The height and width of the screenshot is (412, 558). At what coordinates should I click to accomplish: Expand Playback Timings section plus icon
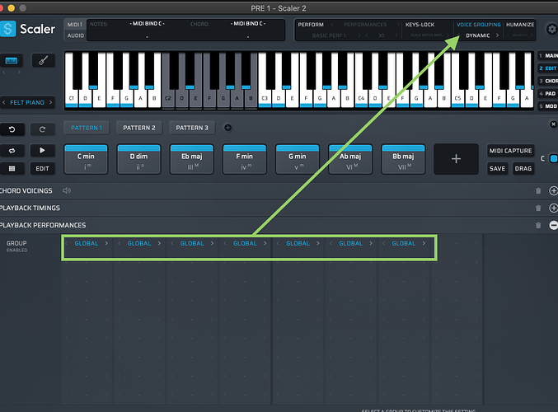coord(553,208)
